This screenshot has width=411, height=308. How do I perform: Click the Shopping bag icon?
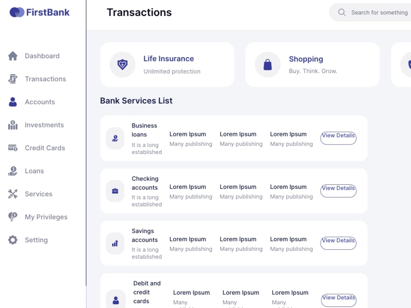[268, 64]
